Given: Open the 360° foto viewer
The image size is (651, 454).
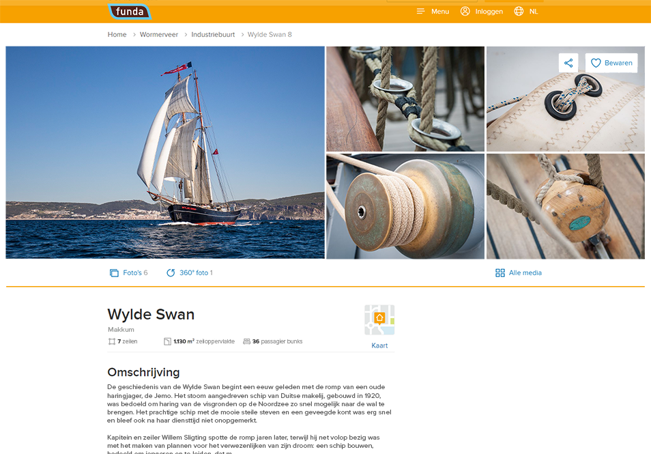Looking at the screenshot, I should click(x=189, y=273).
